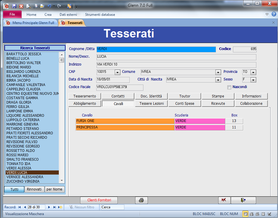Click the Doc. Identità button
The width and height of the screenshot is (278, 218).
[151, 96]
